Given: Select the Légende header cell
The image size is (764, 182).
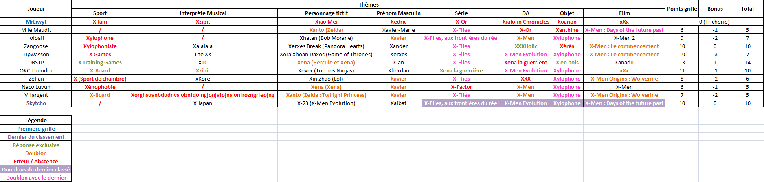Looking at the screenshot, I should tap(36, 120).
